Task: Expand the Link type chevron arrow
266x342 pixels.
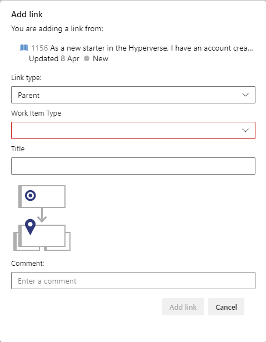Action: click(x=245, y=95)
